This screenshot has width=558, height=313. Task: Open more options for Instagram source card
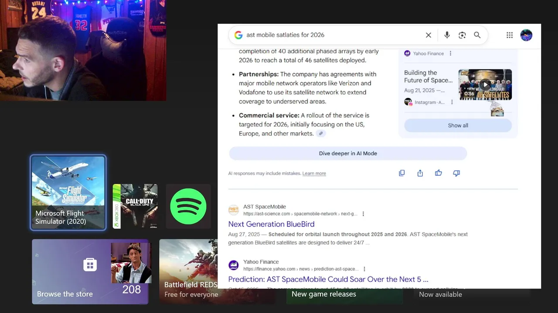[x=452, y=102]
